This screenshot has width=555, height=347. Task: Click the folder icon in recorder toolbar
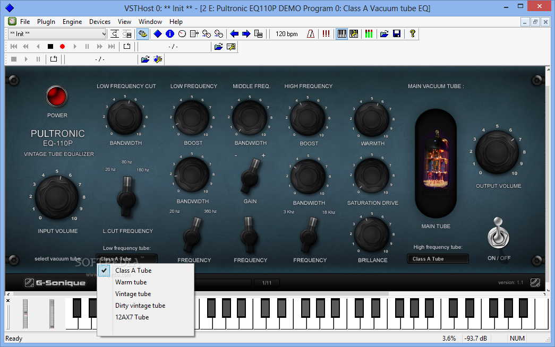(x=145, y=59)
